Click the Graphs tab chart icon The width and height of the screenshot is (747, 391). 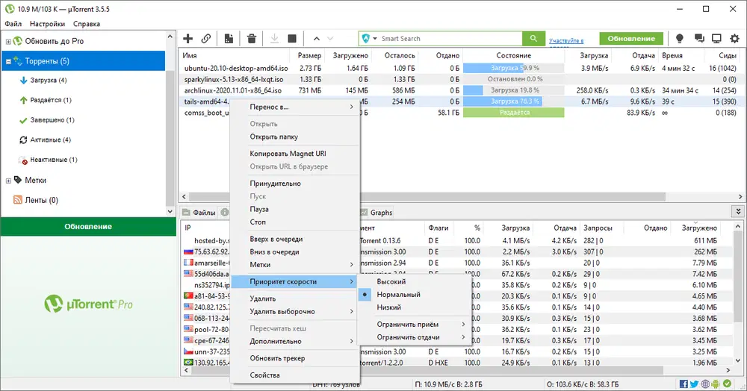point(364,212)
